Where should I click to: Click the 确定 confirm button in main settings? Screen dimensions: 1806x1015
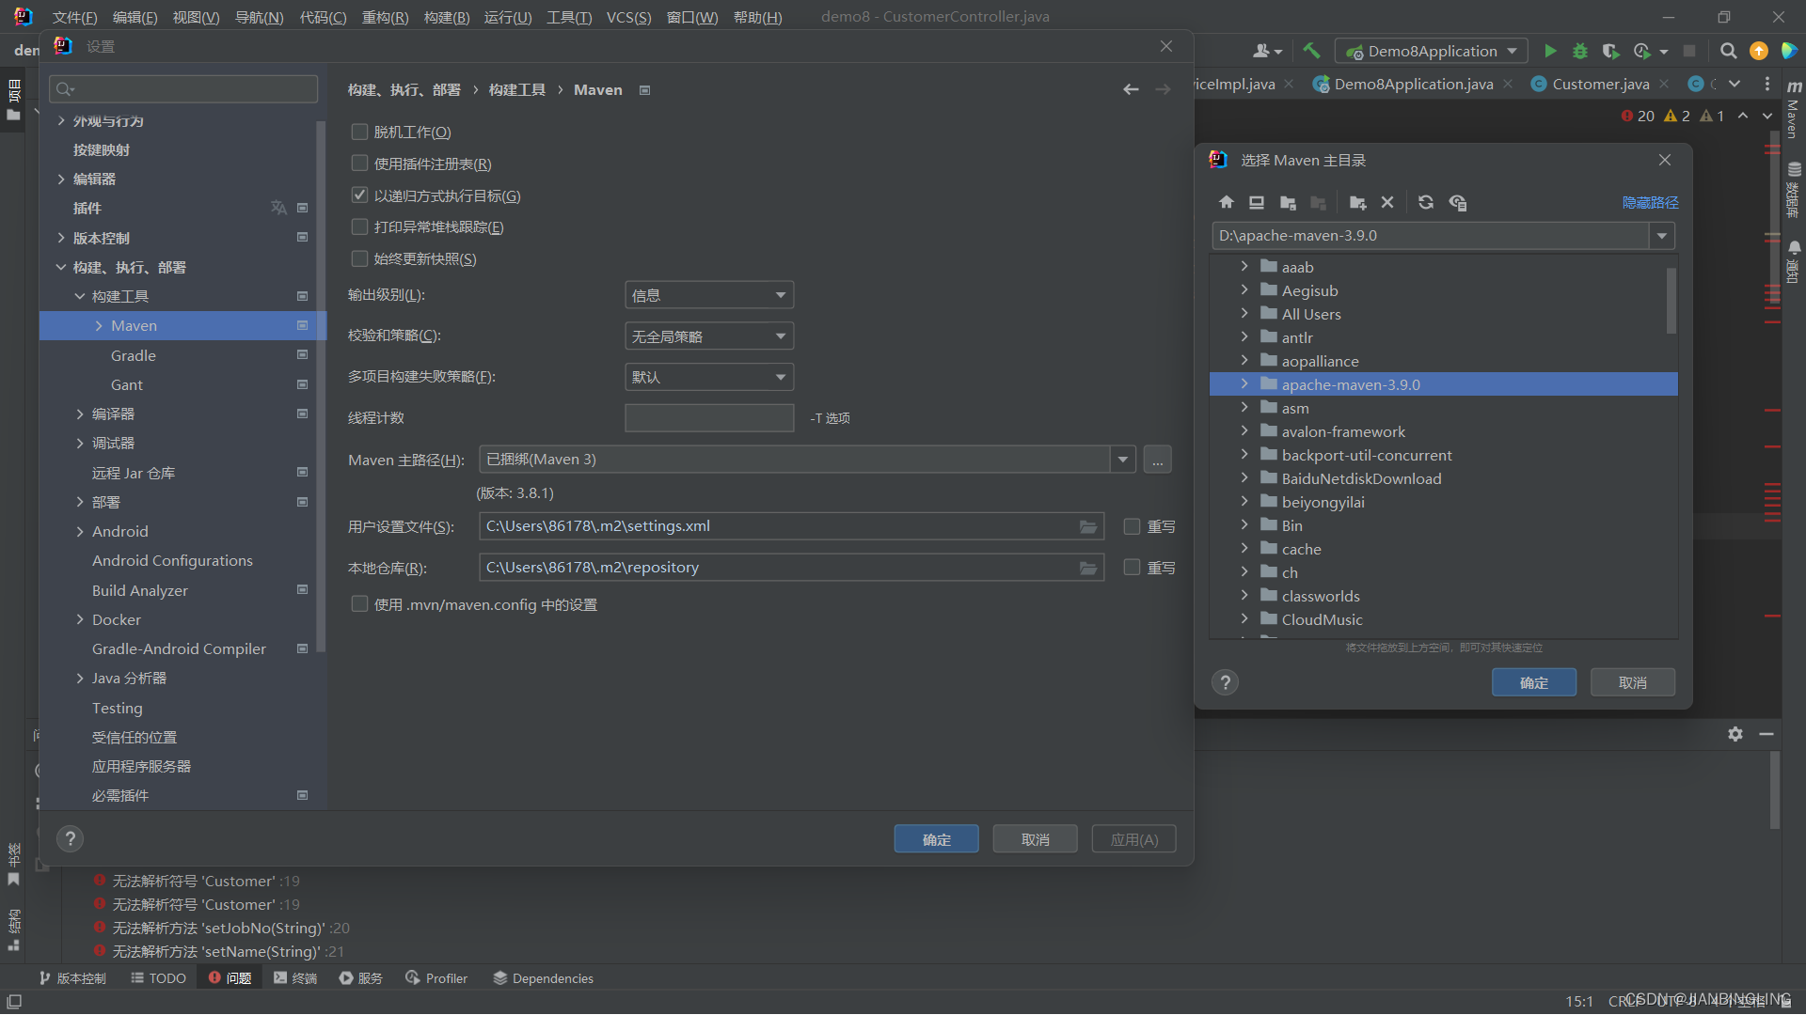939,840
